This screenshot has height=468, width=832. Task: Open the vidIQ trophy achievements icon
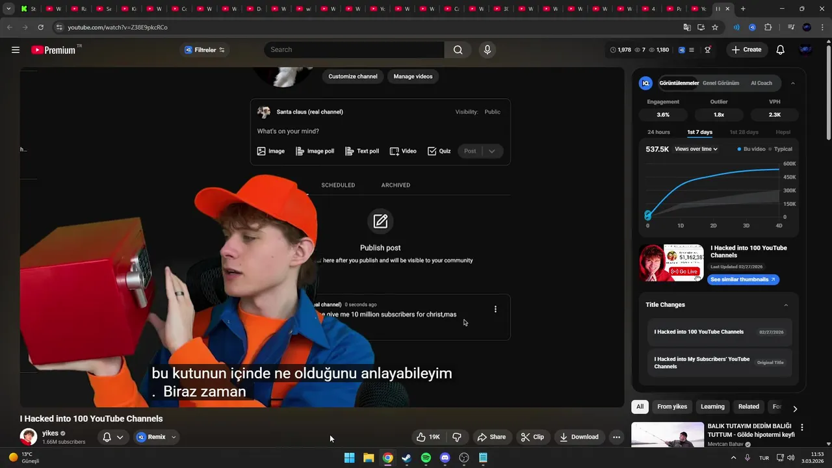pos(708,50)
